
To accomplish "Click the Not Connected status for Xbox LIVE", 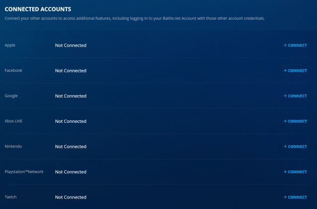I will [71, 121].
